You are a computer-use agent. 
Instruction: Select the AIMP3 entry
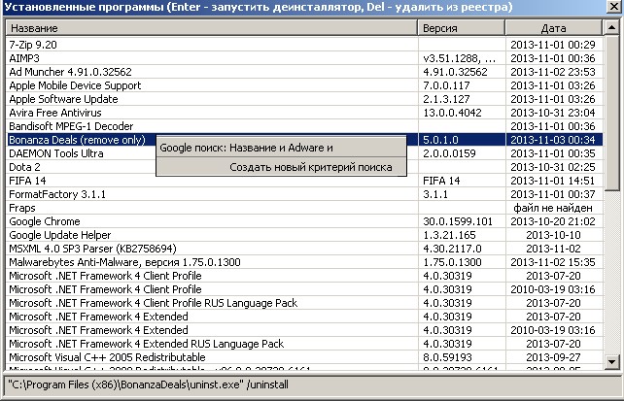click(304, 58)
